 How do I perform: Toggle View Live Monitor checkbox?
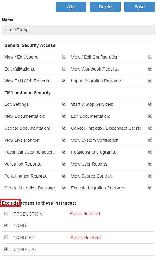(x=64, y=140)
